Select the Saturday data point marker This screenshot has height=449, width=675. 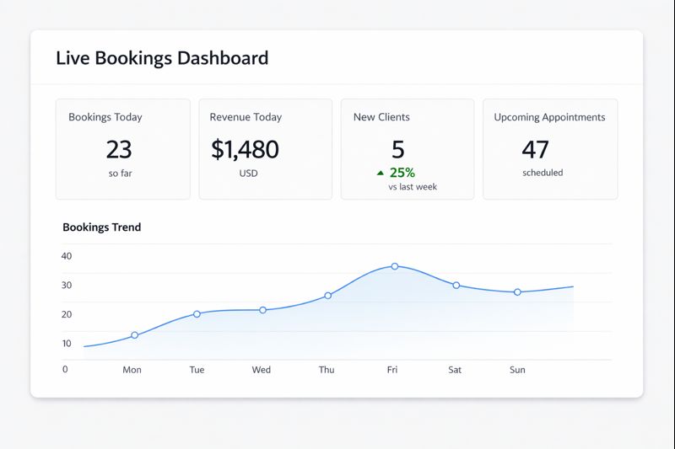(456, 286)
